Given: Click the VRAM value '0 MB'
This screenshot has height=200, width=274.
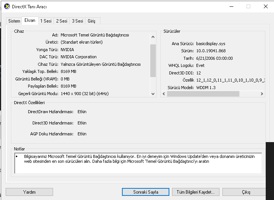Looking at the screenshot, I should point(65,79).
